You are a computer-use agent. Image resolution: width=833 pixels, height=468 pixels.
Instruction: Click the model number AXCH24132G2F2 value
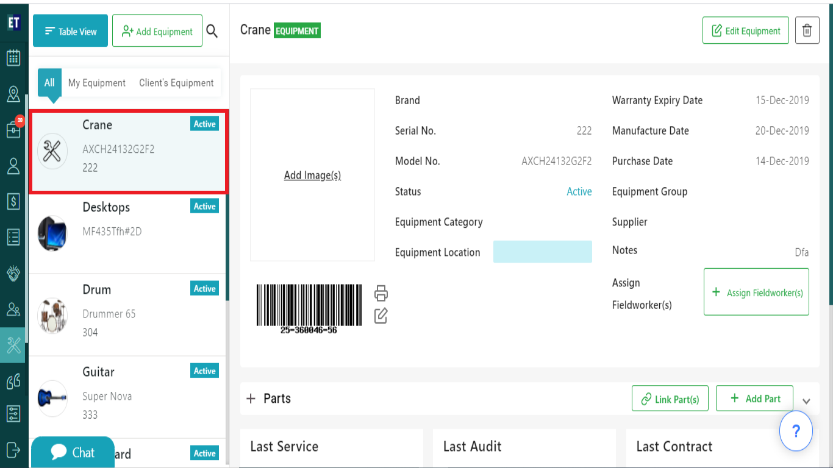click(x=556, y=161)
